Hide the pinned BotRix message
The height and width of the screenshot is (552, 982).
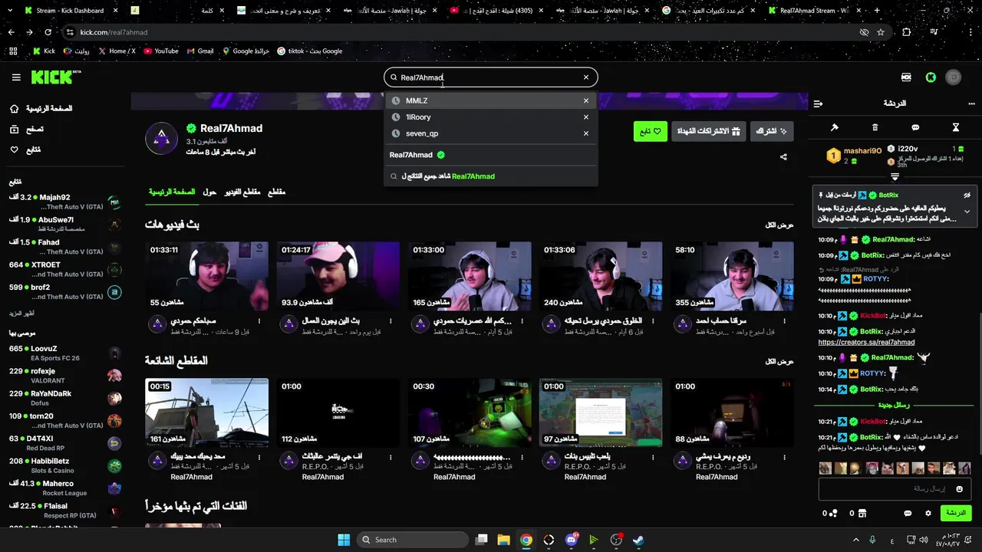click(x=967, y=195)
